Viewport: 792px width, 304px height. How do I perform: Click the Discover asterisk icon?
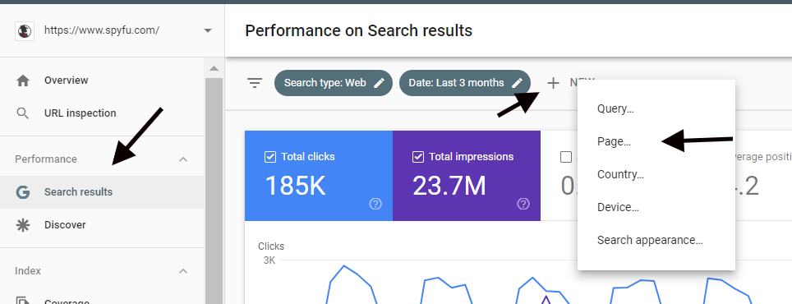23,225
